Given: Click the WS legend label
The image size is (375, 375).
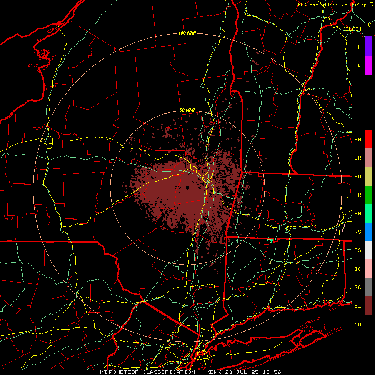Looking at the screenshot, I should (x=357, y=232).
